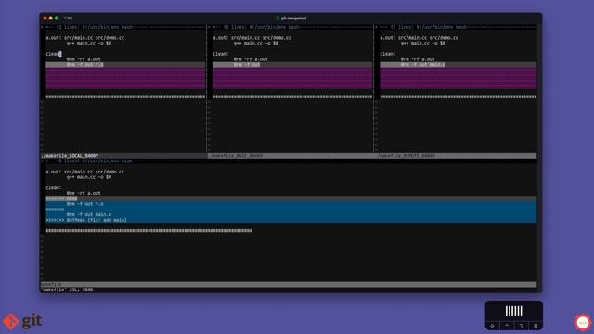The height and width of the screenshot is (334, 594).
Task: Click the Command key icon in keystroke overlay
Action: [536, 326]
